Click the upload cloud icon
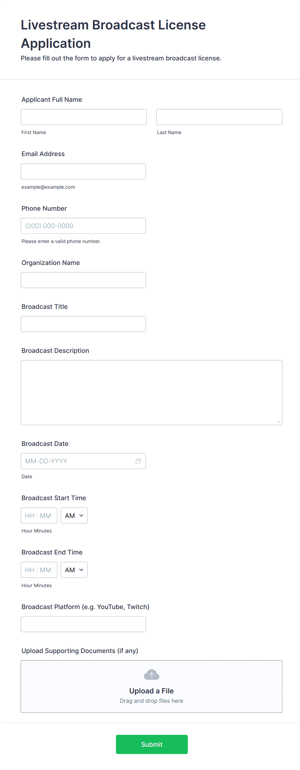 pos(151,675)
